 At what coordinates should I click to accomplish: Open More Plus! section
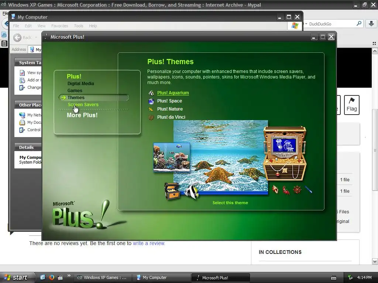pos(82,115)
